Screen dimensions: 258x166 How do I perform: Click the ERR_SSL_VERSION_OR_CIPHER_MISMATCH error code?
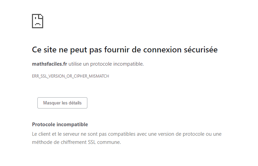tap(70, 76)
